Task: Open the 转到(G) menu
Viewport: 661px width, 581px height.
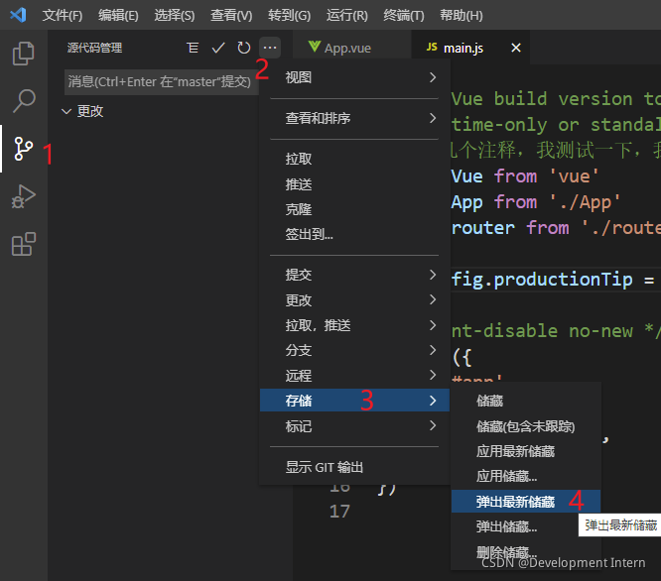Action: click(289, 16)
